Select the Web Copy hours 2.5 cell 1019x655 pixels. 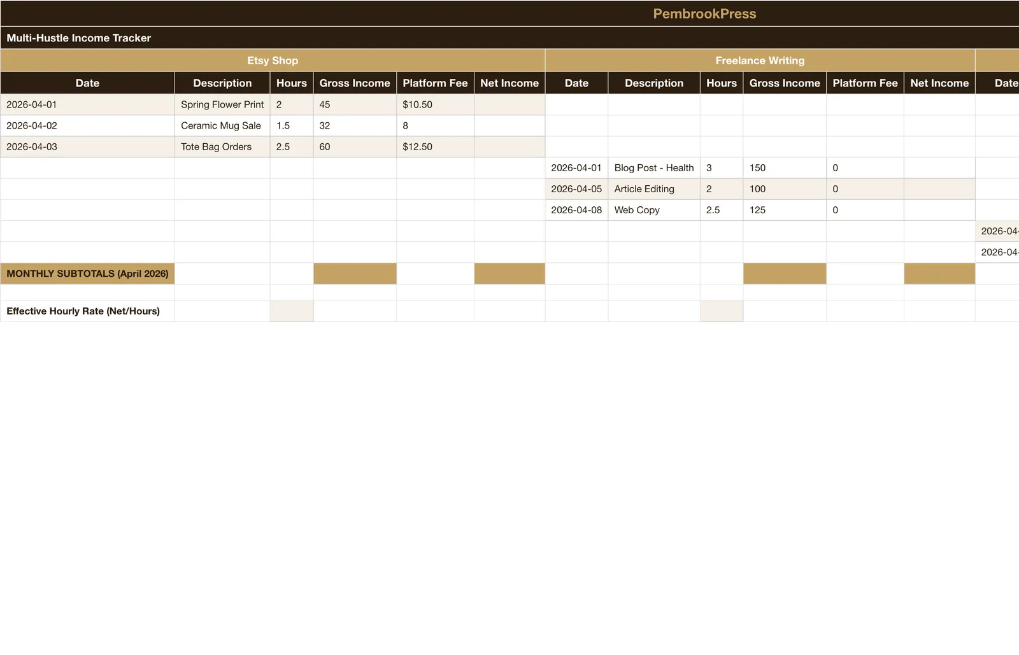click(x=722, y=209)
